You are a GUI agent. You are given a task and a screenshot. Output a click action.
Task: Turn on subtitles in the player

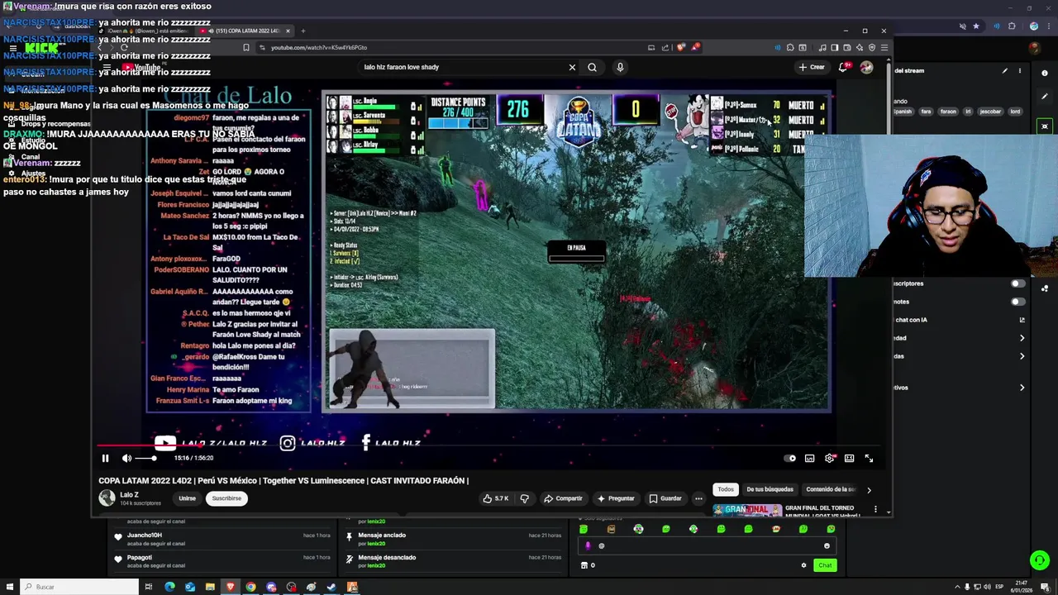tap(810, 458)
